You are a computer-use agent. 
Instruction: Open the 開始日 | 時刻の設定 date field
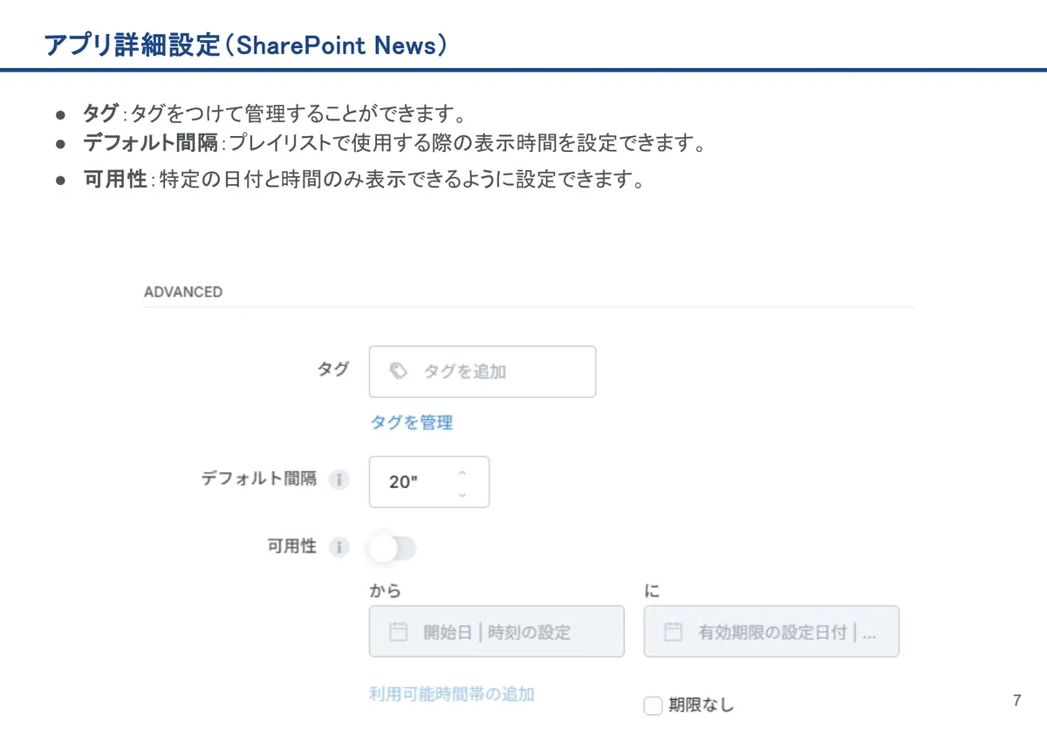tap(496, 631)
